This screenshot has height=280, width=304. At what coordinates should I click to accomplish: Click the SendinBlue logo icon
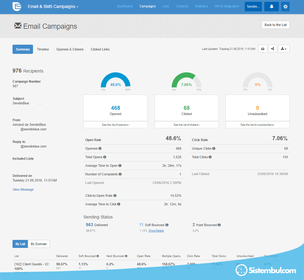click(17, 6)
